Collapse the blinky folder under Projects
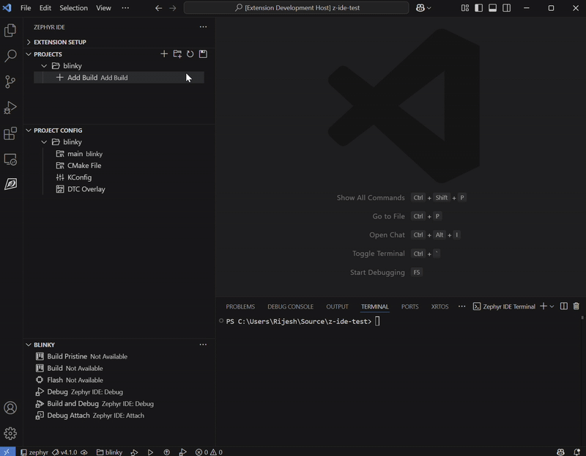The width and height of the screenshot is (586, 456). [x=44, y=66]
